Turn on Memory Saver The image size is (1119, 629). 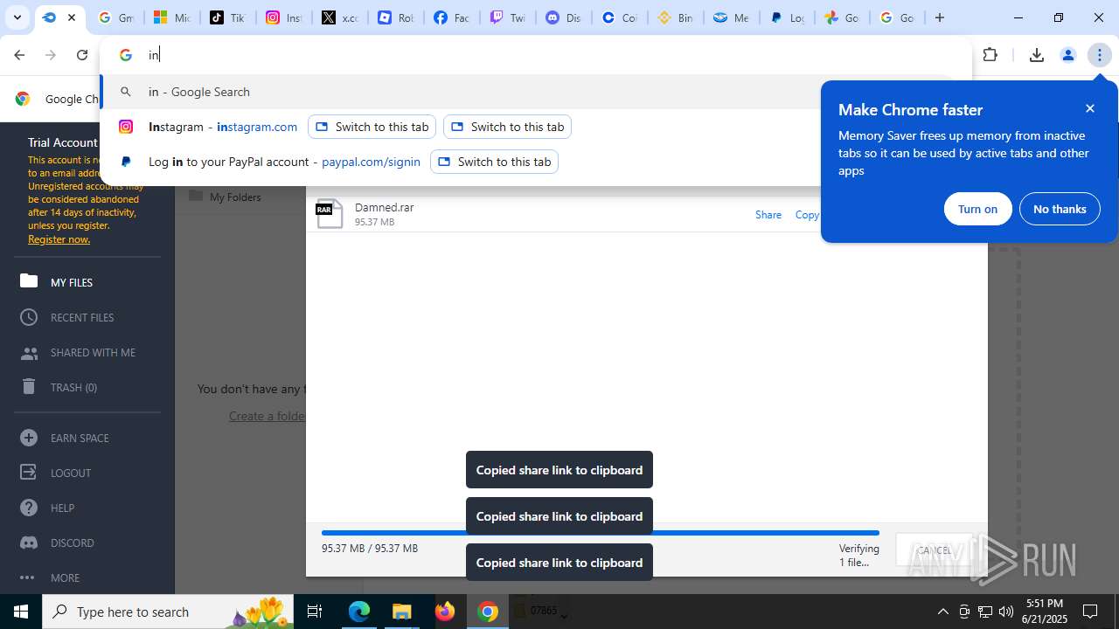click(x=977, y=209)
